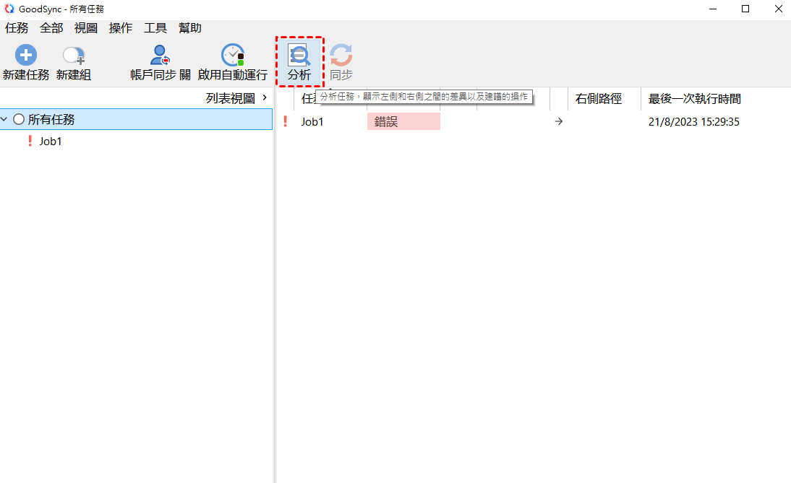Screen dimensions: 791x483
Task: Click the red exclamation icon in Job1 table row
Action: point(286,121)
